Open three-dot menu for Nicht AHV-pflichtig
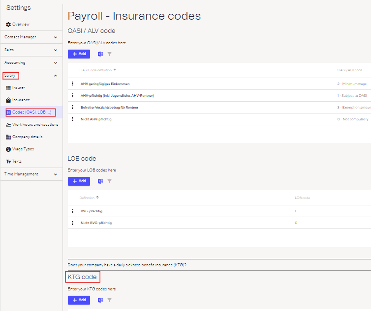 [x=73, y=119]
